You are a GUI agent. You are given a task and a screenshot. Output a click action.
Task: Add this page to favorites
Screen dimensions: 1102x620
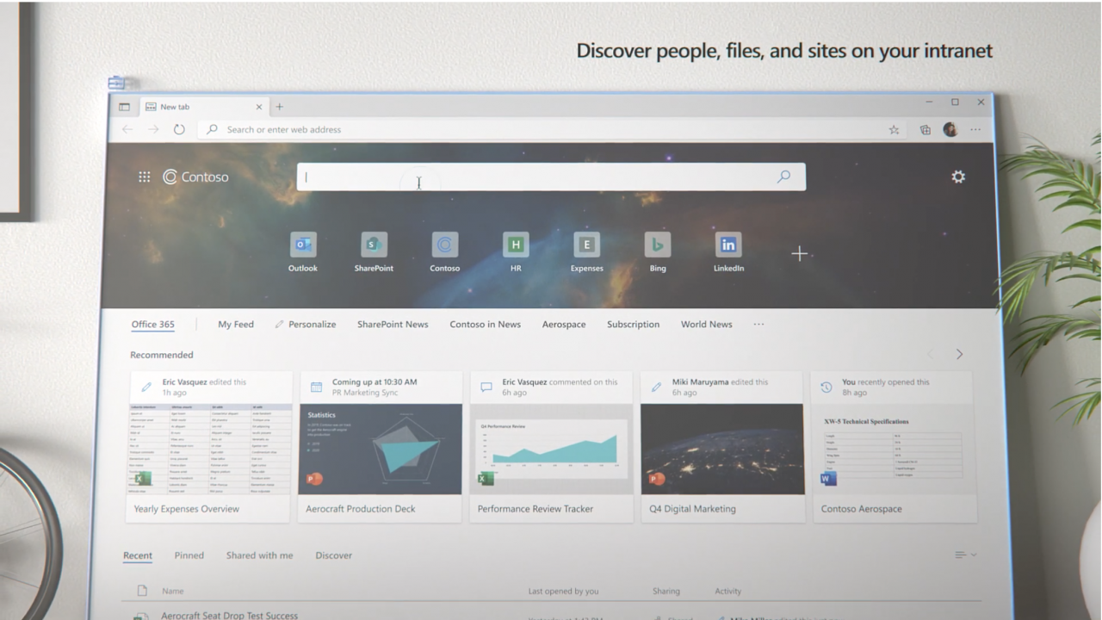click(x=894, y=130)
